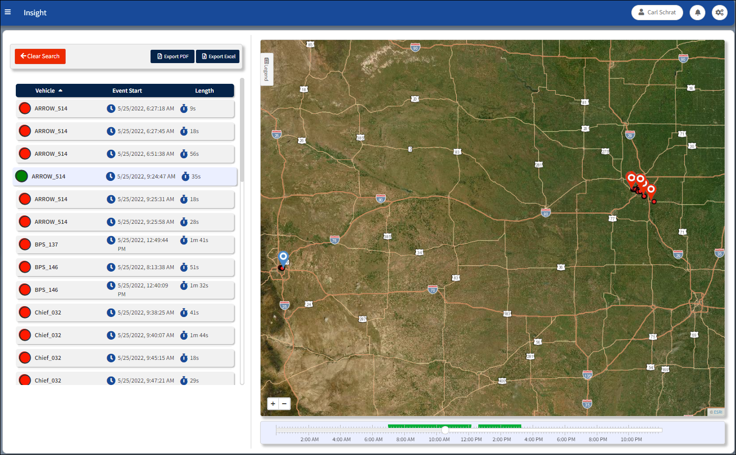Click red status dot of Chief_032 9:38:25 row
Image resolution: width=736 pixels, height=455 pixels.
pos(25,313)
